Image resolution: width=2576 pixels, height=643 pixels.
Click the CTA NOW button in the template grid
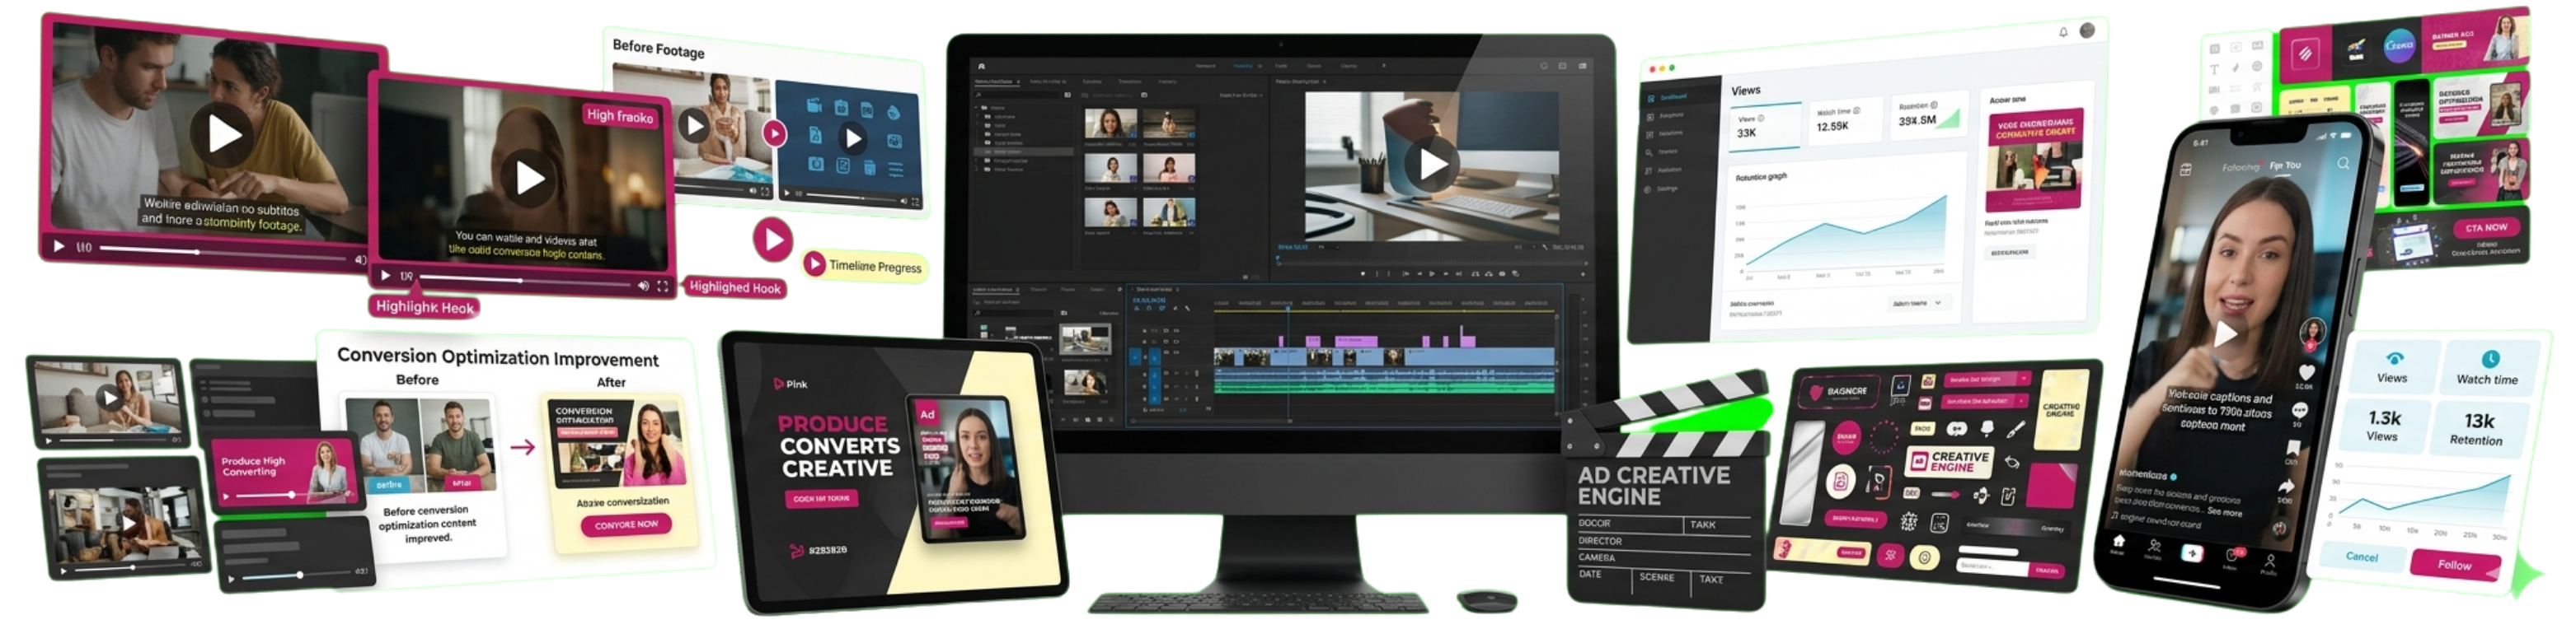tap(2486, 228)
